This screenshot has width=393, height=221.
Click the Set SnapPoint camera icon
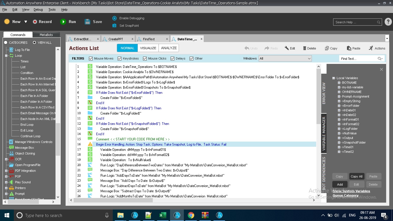115,26
